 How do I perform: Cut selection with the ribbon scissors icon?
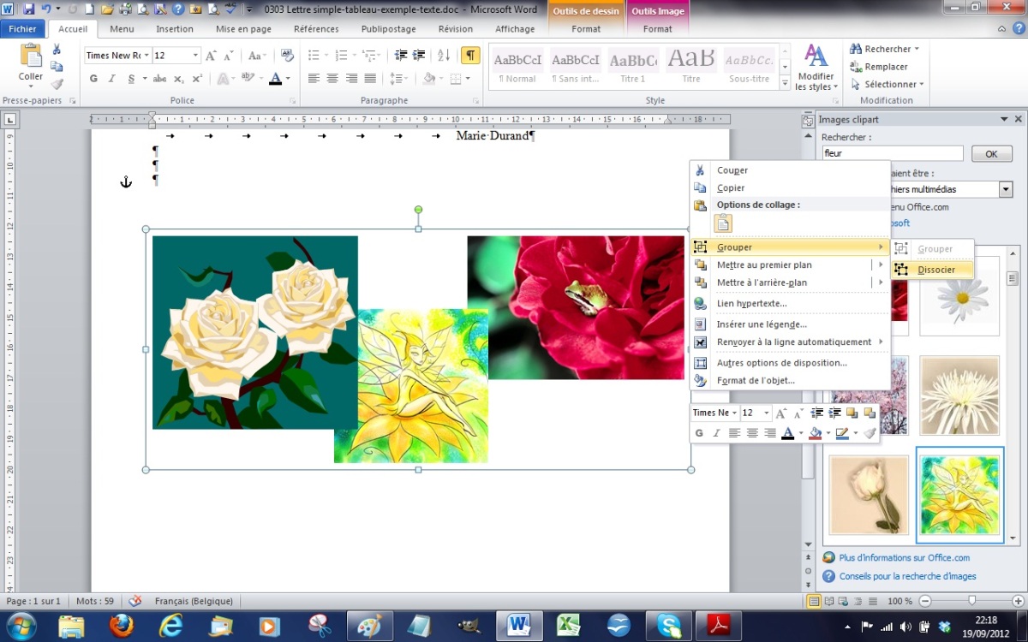(57, 50)
